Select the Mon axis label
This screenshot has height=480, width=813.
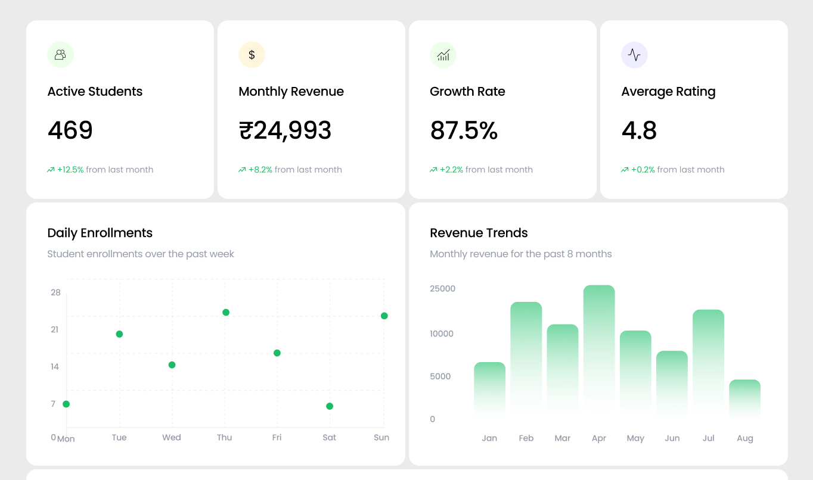point(66,438)
